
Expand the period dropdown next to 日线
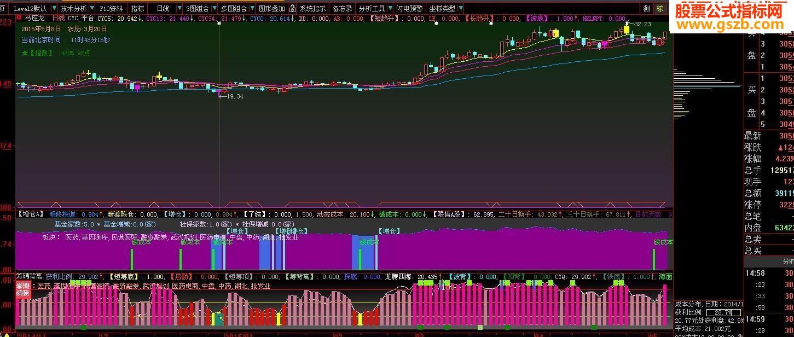(x=178, y=9)
